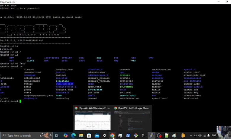The image size is (231, 139).
Task: Click the PuTTY session taskbar icon
Action: [151, 135]
